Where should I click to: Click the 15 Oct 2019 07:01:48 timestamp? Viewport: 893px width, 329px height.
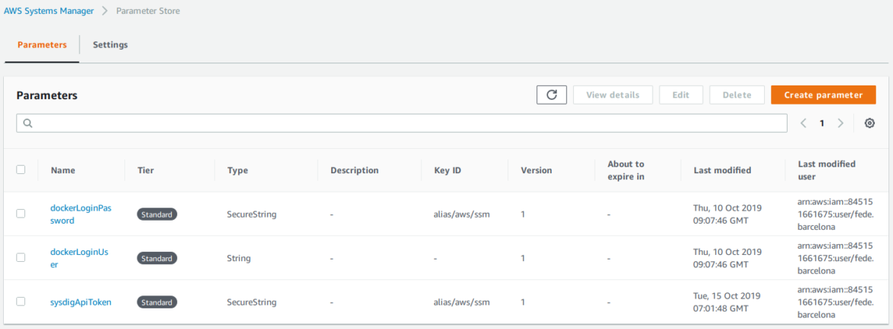pyautogui.click(x=728, y=302)
